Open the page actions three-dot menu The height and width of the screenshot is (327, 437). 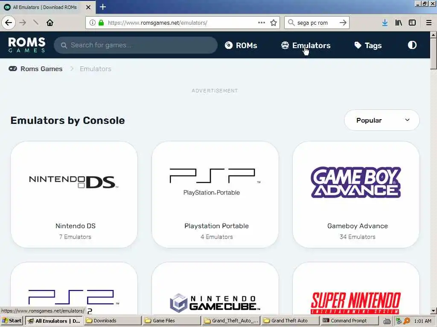click(x=262, y=23)
